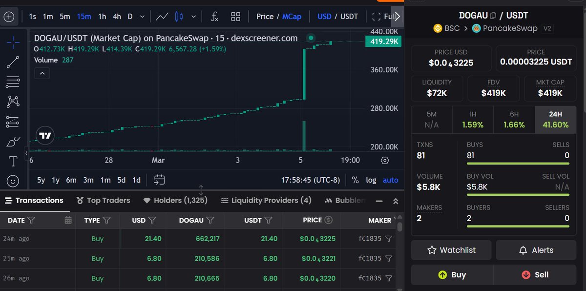Open chart settings gear on time axis
Screen dimensions: 586x291
click(385, 160)
